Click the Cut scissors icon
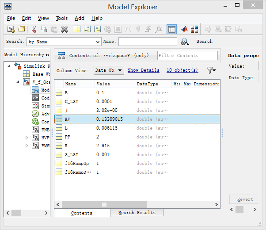Screen dimensions: 266x230 tap(34, 29)
